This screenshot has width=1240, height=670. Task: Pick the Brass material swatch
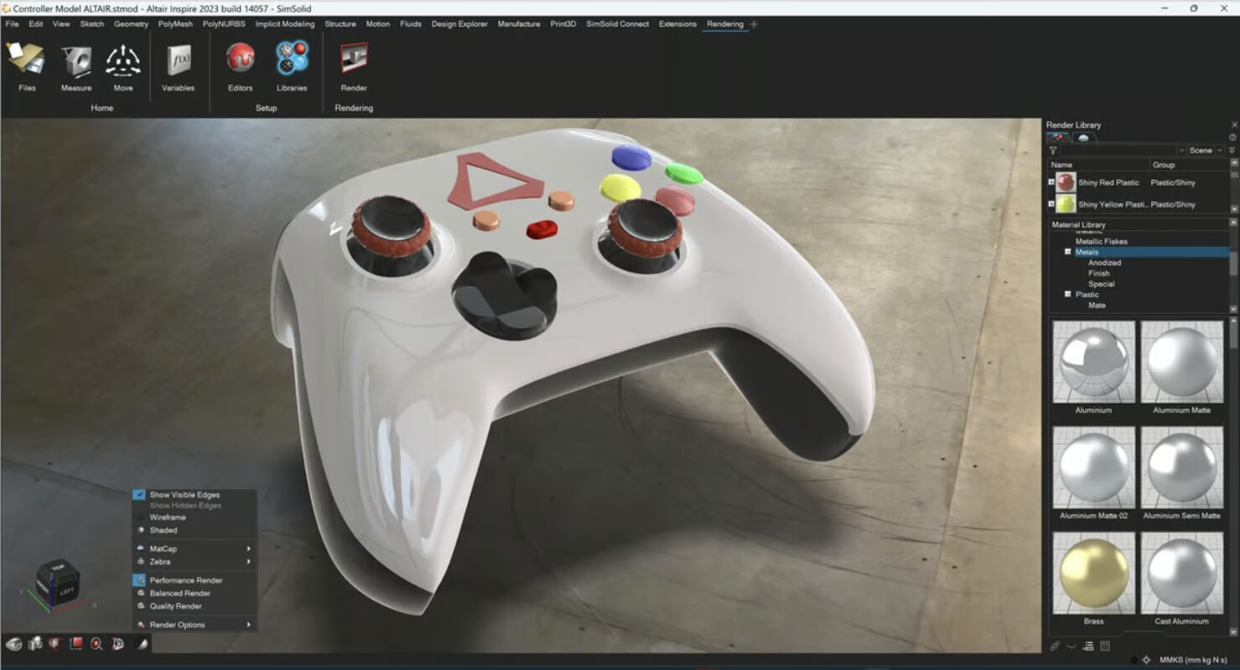pos(1093,573)
